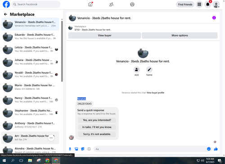Open the Mario conversation in list
Screen dimensions: 225x164
(30, 87)
